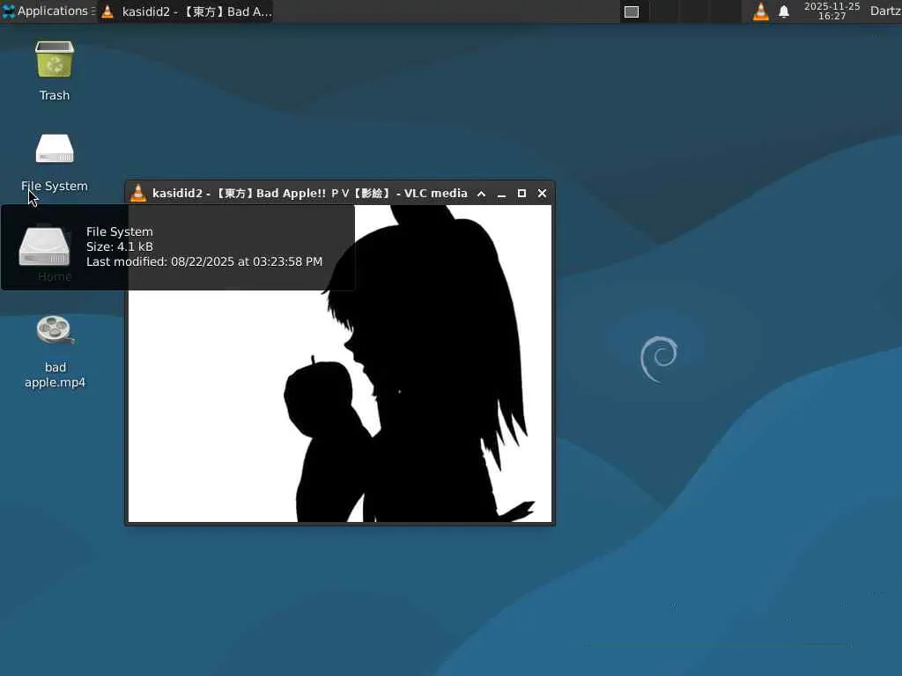Click the bad apple.mp4 file name label
Image resolution: width=902 pixels, height=676 pixels.
point(55,375)
